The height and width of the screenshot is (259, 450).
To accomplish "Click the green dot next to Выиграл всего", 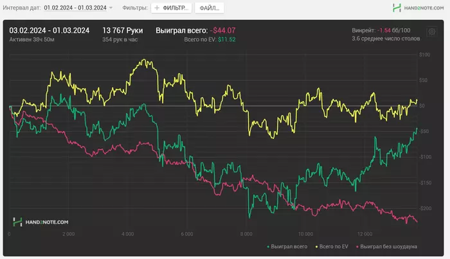I will coord(268,246).
